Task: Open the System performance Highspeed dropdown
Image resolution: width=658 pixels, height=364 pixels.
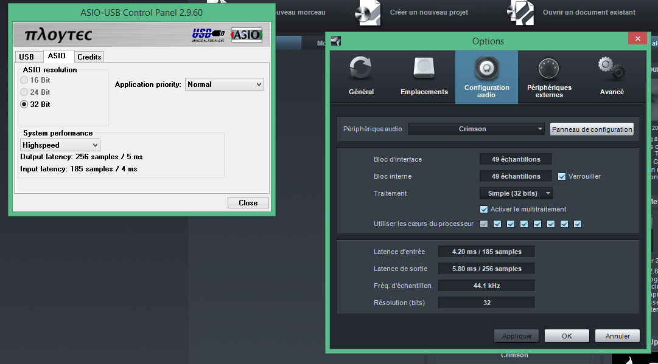Action: (60, 145)
